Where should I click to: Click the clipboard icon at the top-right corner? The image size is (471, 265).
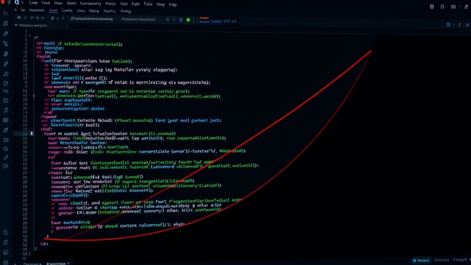(431, 6)
